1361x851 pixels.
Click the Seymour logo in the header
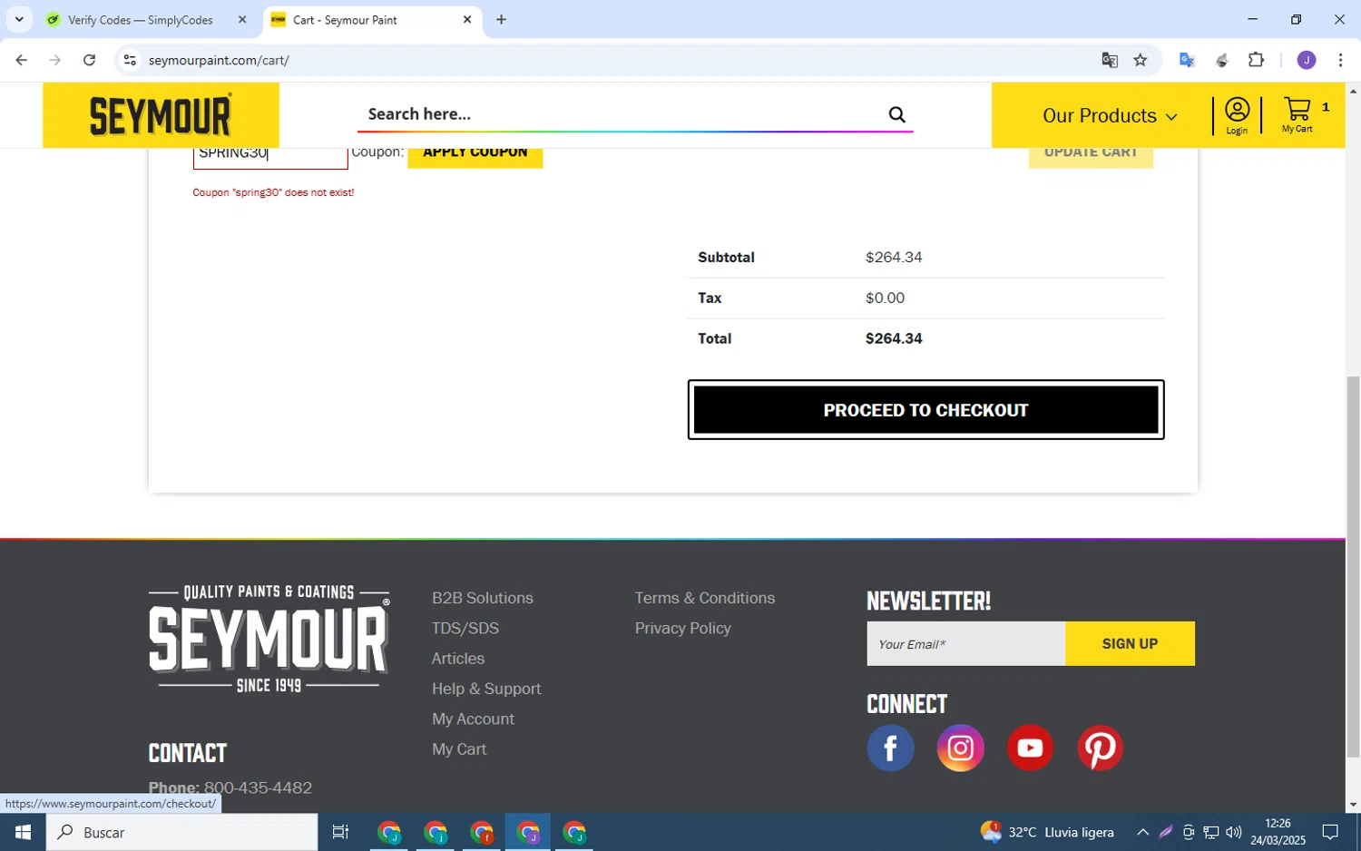[161, 115]
